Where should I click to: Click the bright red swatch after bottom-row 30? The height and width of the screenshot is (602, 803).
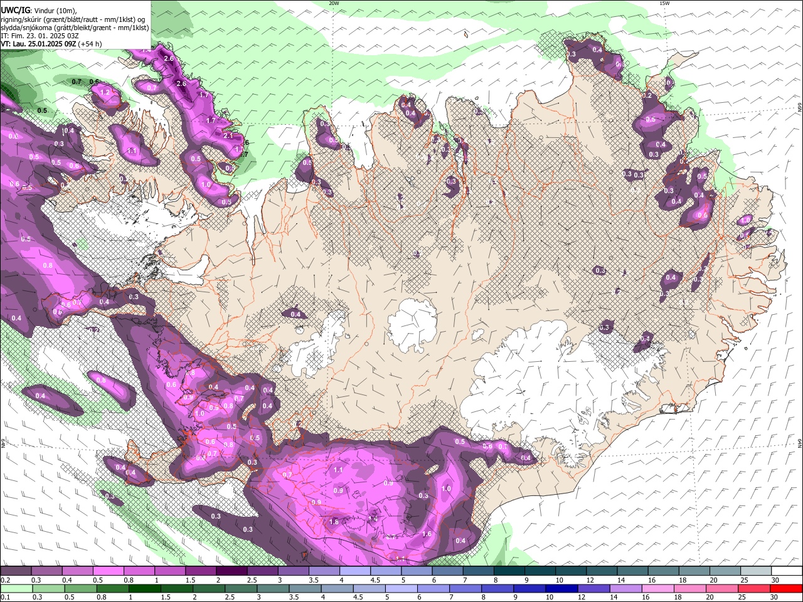[x=787, y=589]
